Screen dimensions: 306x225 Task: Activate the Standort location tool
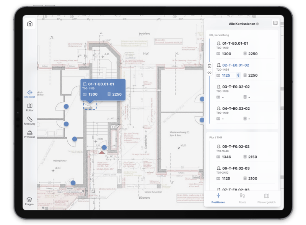click(x=30, y=94)
